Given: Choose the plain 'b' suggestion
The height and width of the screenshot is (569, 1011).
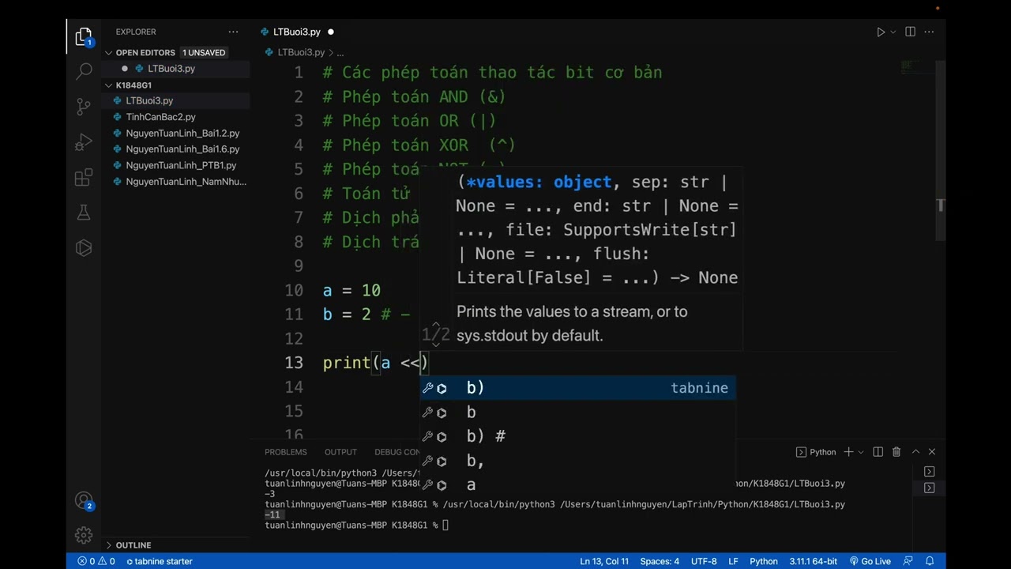Looking at the screenshot, I should (x=577, y=413).
